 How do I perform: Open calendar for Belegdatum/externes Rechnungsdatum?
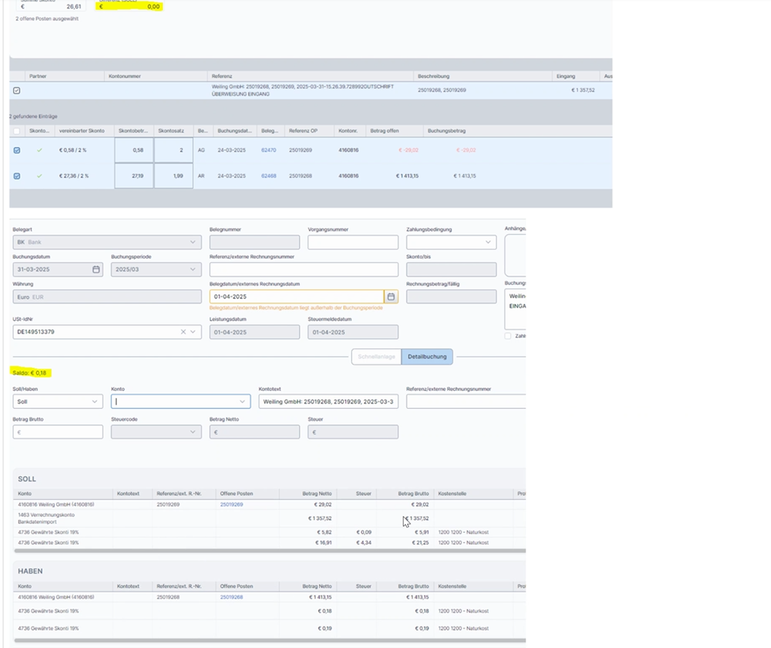391,297
